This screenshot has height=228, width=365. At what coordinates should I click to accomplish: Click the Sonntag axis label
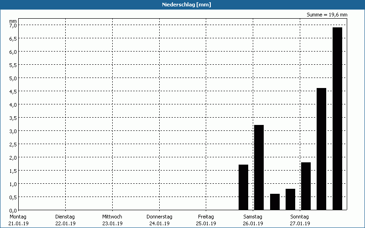299,217
